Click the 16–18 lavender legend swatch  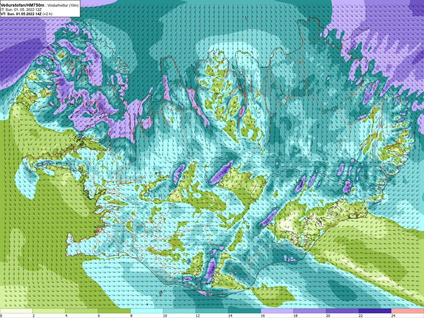pyautogui.click(x=277, y=311)
